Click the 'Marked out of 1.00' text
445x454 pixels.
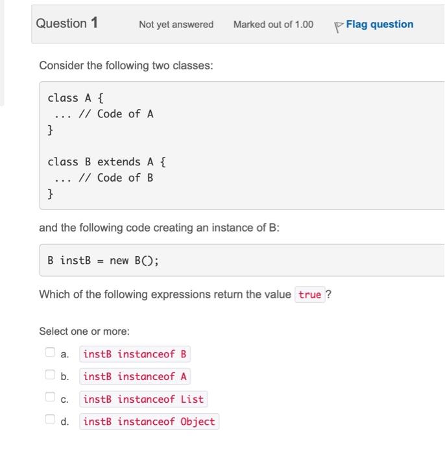(273, 25)
